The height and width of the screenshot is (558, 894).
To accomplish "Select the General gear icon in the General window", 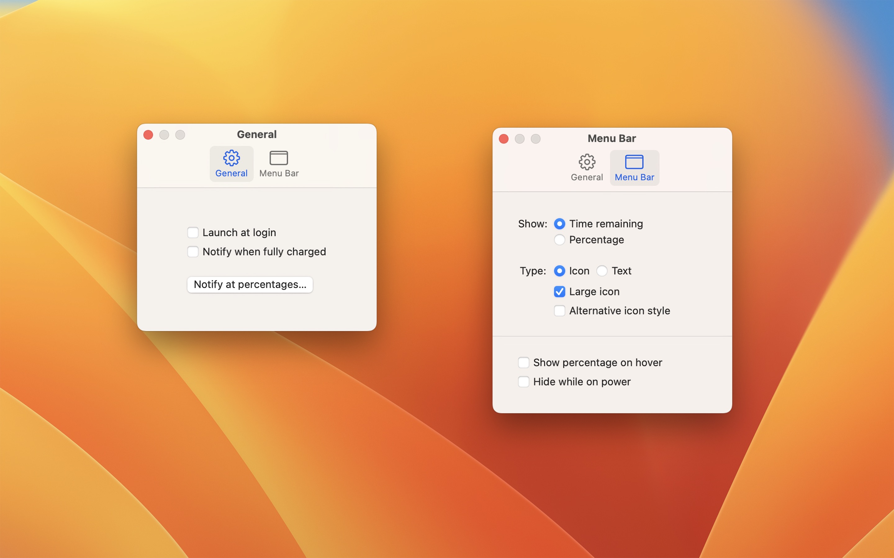I will pyautogui.click(x=231, y=163).
